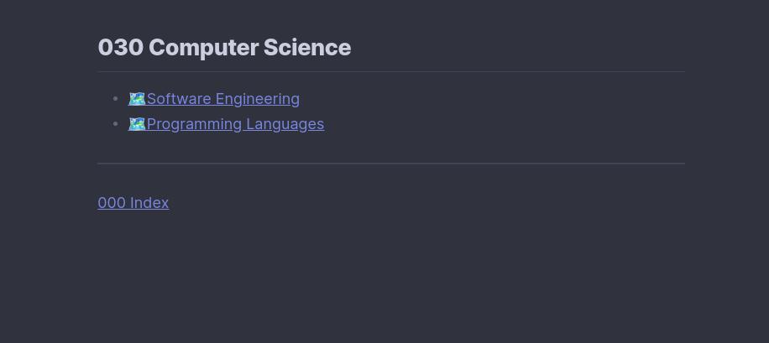Screen dimensions: 769x343
Task: Click the word Science in the heading
Action: tap(307, 48)
